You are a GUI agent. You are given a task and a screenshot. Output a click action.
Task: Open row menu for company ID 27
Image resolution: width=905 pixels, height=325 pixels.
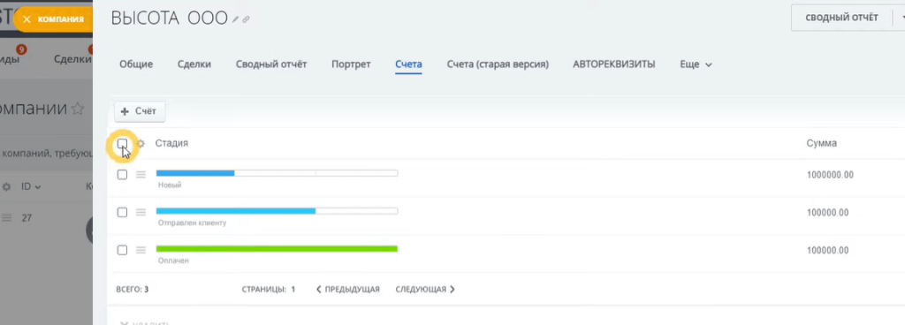coord(7,218)
